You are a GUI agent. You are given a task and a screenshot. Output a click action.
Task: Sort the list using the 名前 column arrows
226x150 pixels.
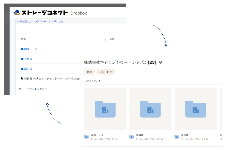pos(105,39)
